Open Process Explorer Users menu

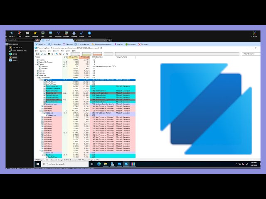coord(68,51)
